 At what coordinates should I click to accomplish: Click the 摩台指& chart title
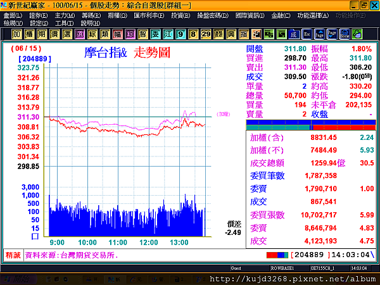[x=106, y=53]
